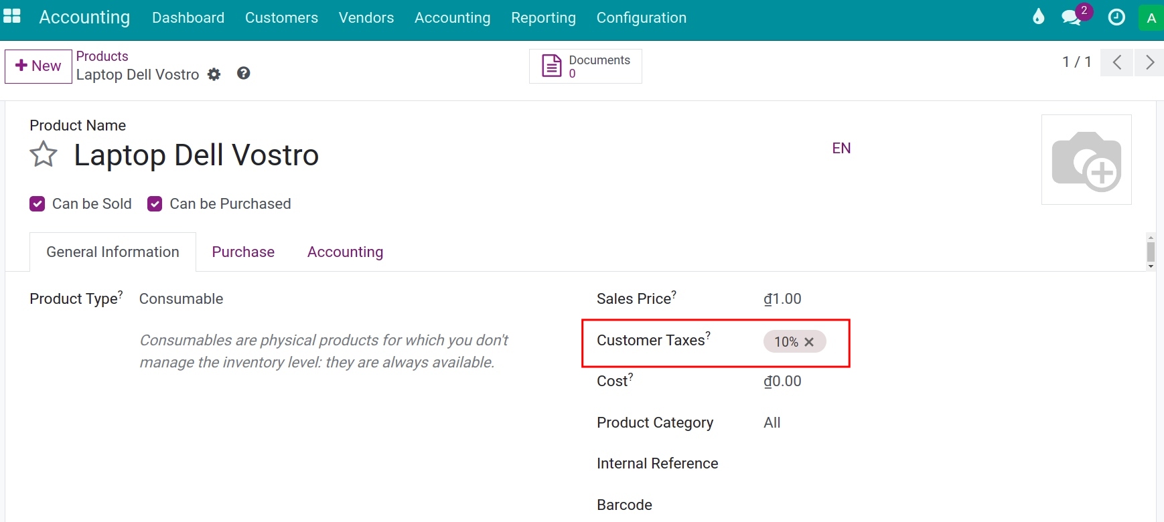
Task: Open the activities clock icon
Action: tap(1116, 17)
